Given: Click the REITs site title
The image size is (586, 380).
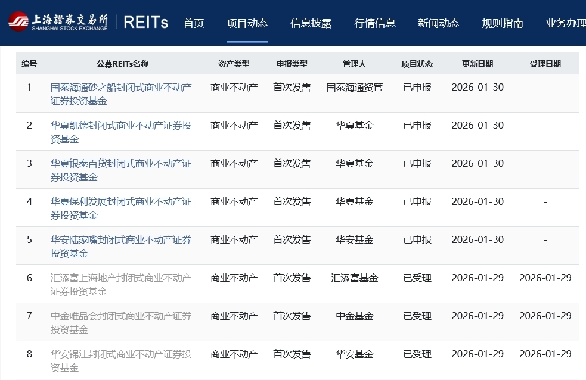Looking at the screenshot, I should click(145, 23).
